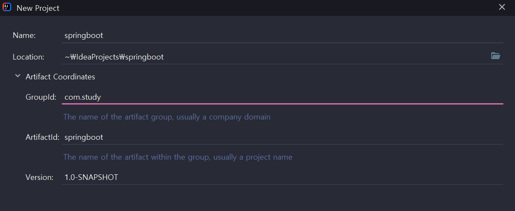This screenshot has width=515, height=211.
Task: Collapse the Artifact Coordinates chevron
Action: click(18, 76)
